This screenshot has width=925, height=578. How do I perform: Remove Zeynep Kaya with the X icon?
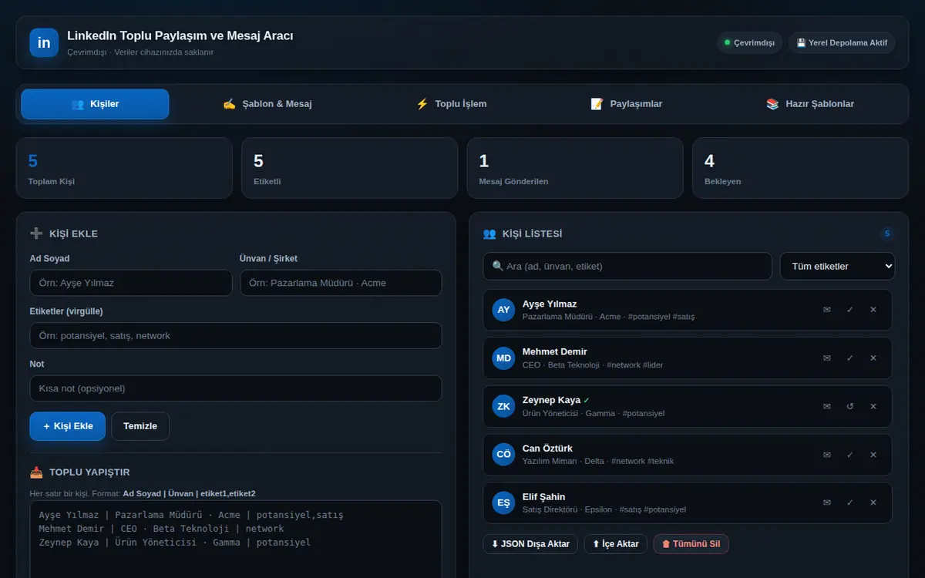tap(873, 406)
